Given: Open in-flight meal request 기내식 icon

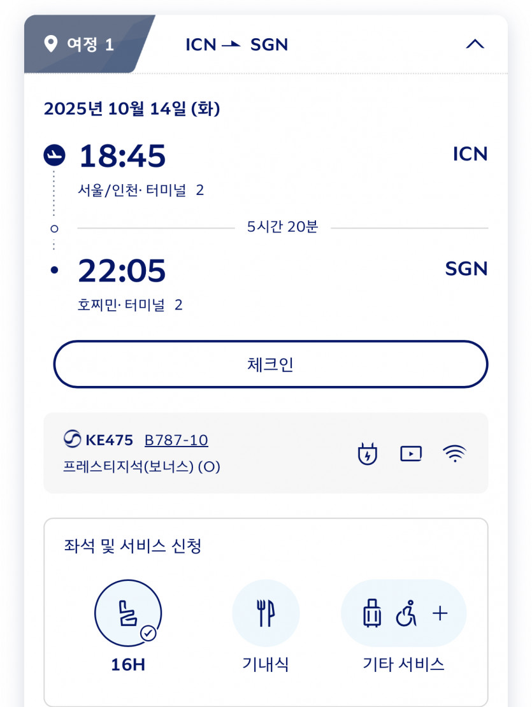Looking at the screenshot, I should coord(266,613).
